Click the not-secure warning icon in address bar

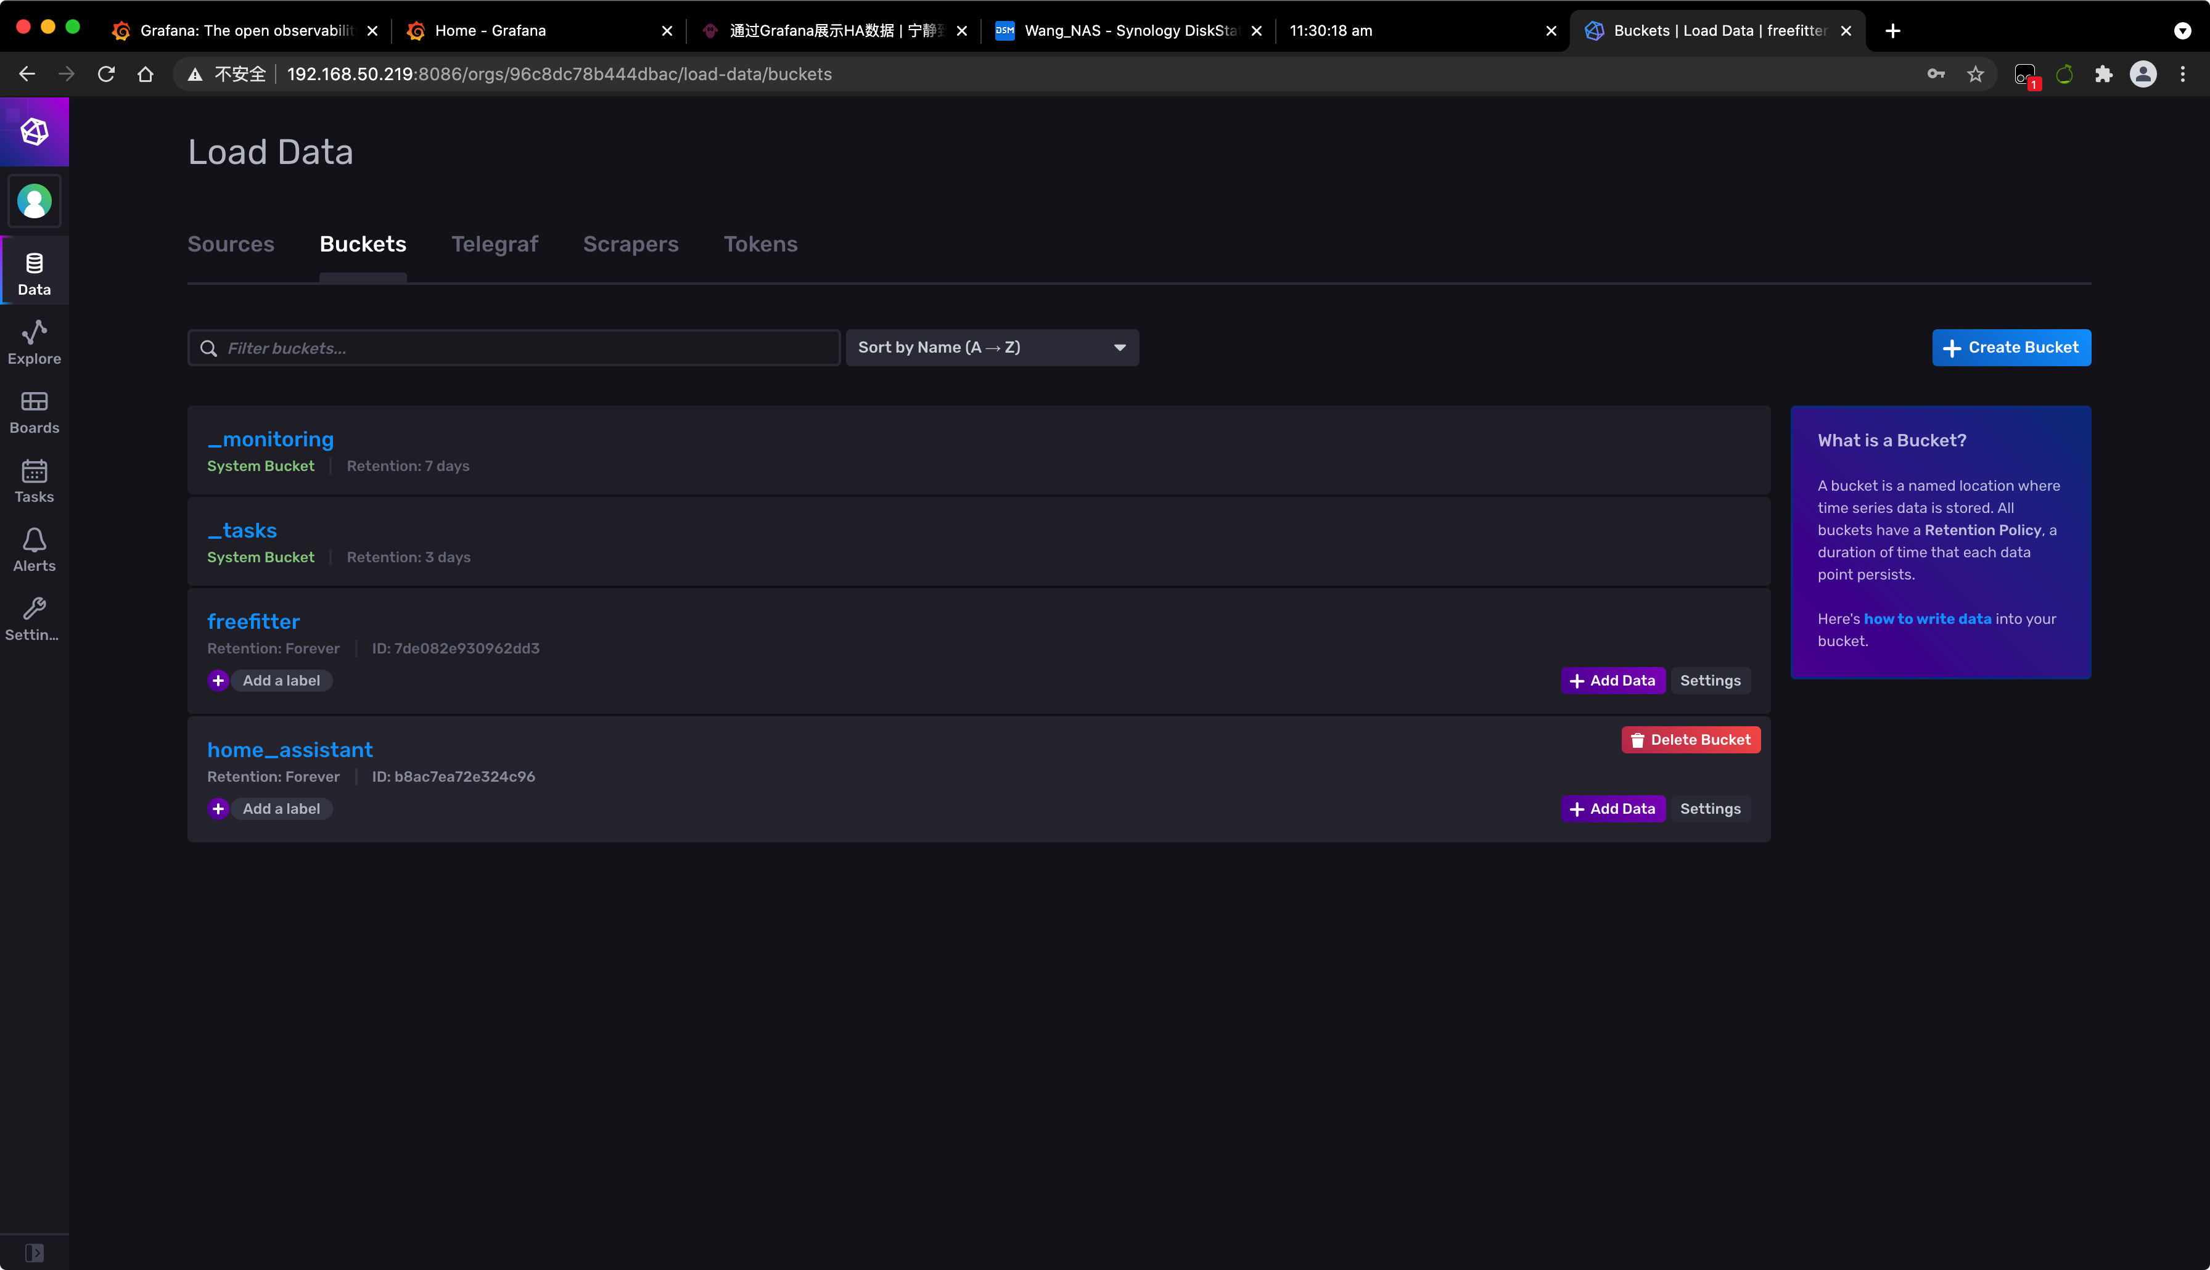pos(195,74)
